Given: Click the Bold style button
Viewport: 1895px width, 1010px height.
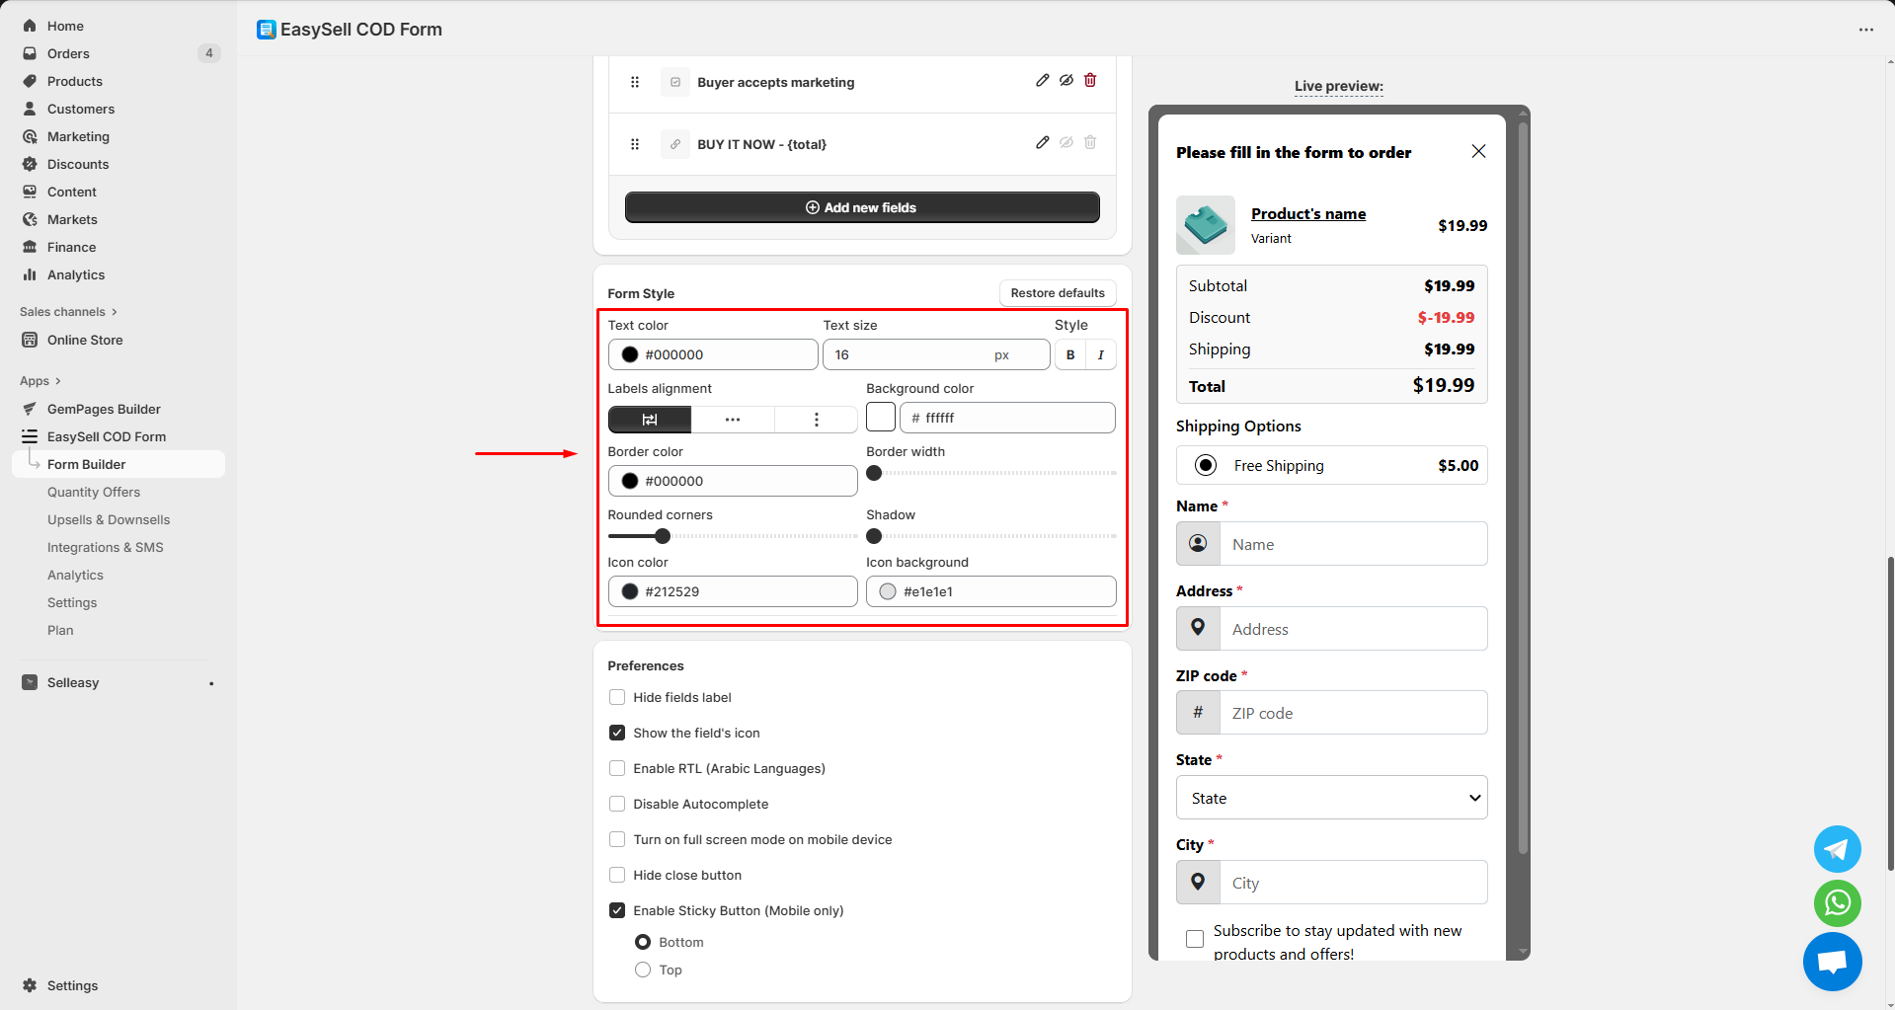Looking at the screenshot, I should (x=1070, y=355).
